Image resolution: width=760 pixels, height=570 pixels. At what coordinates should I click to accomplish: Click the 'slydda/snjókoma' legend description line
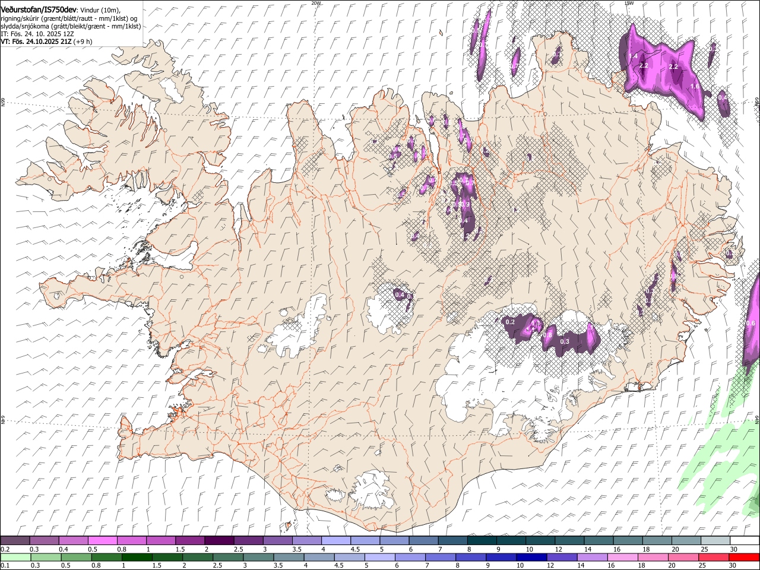pyautogui.click(x=71, y=26)
